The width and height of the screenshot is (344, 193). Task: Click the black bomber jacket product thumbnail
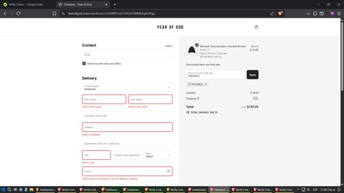(x=191, y=50)
